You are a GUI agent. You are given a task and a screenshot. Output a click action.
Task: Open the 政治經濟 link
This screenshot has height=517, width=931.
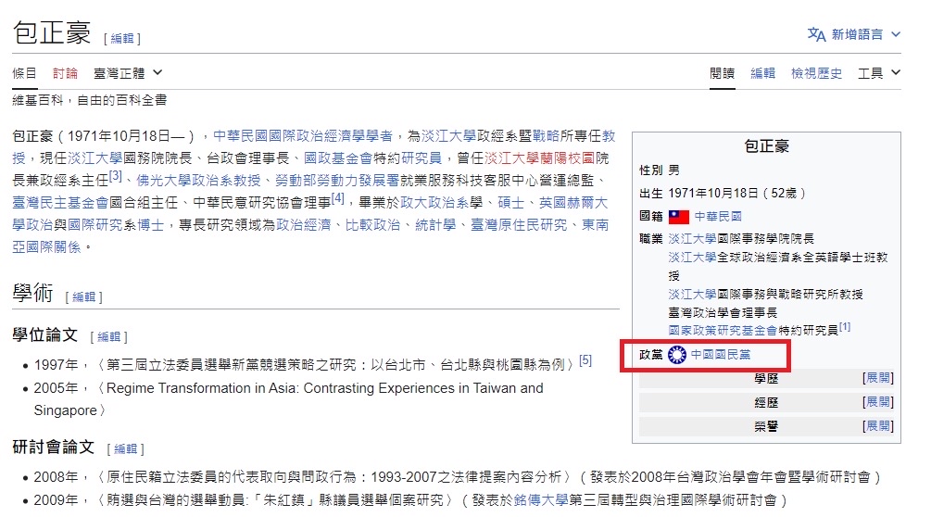click(x=304, y=225)
